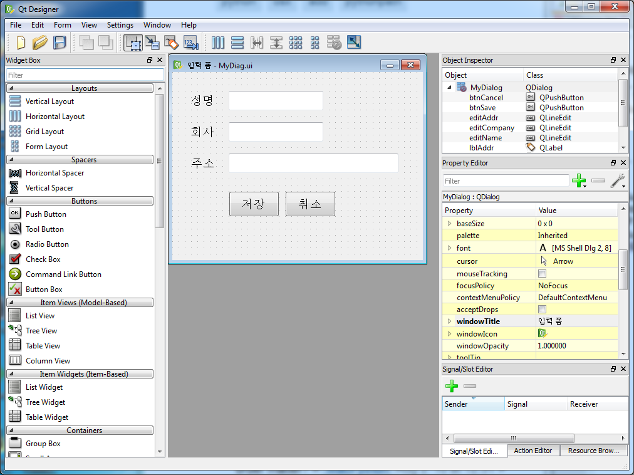
Task: Collapse MyDialog tree node in Object Inspector
Action: [449, 87]
